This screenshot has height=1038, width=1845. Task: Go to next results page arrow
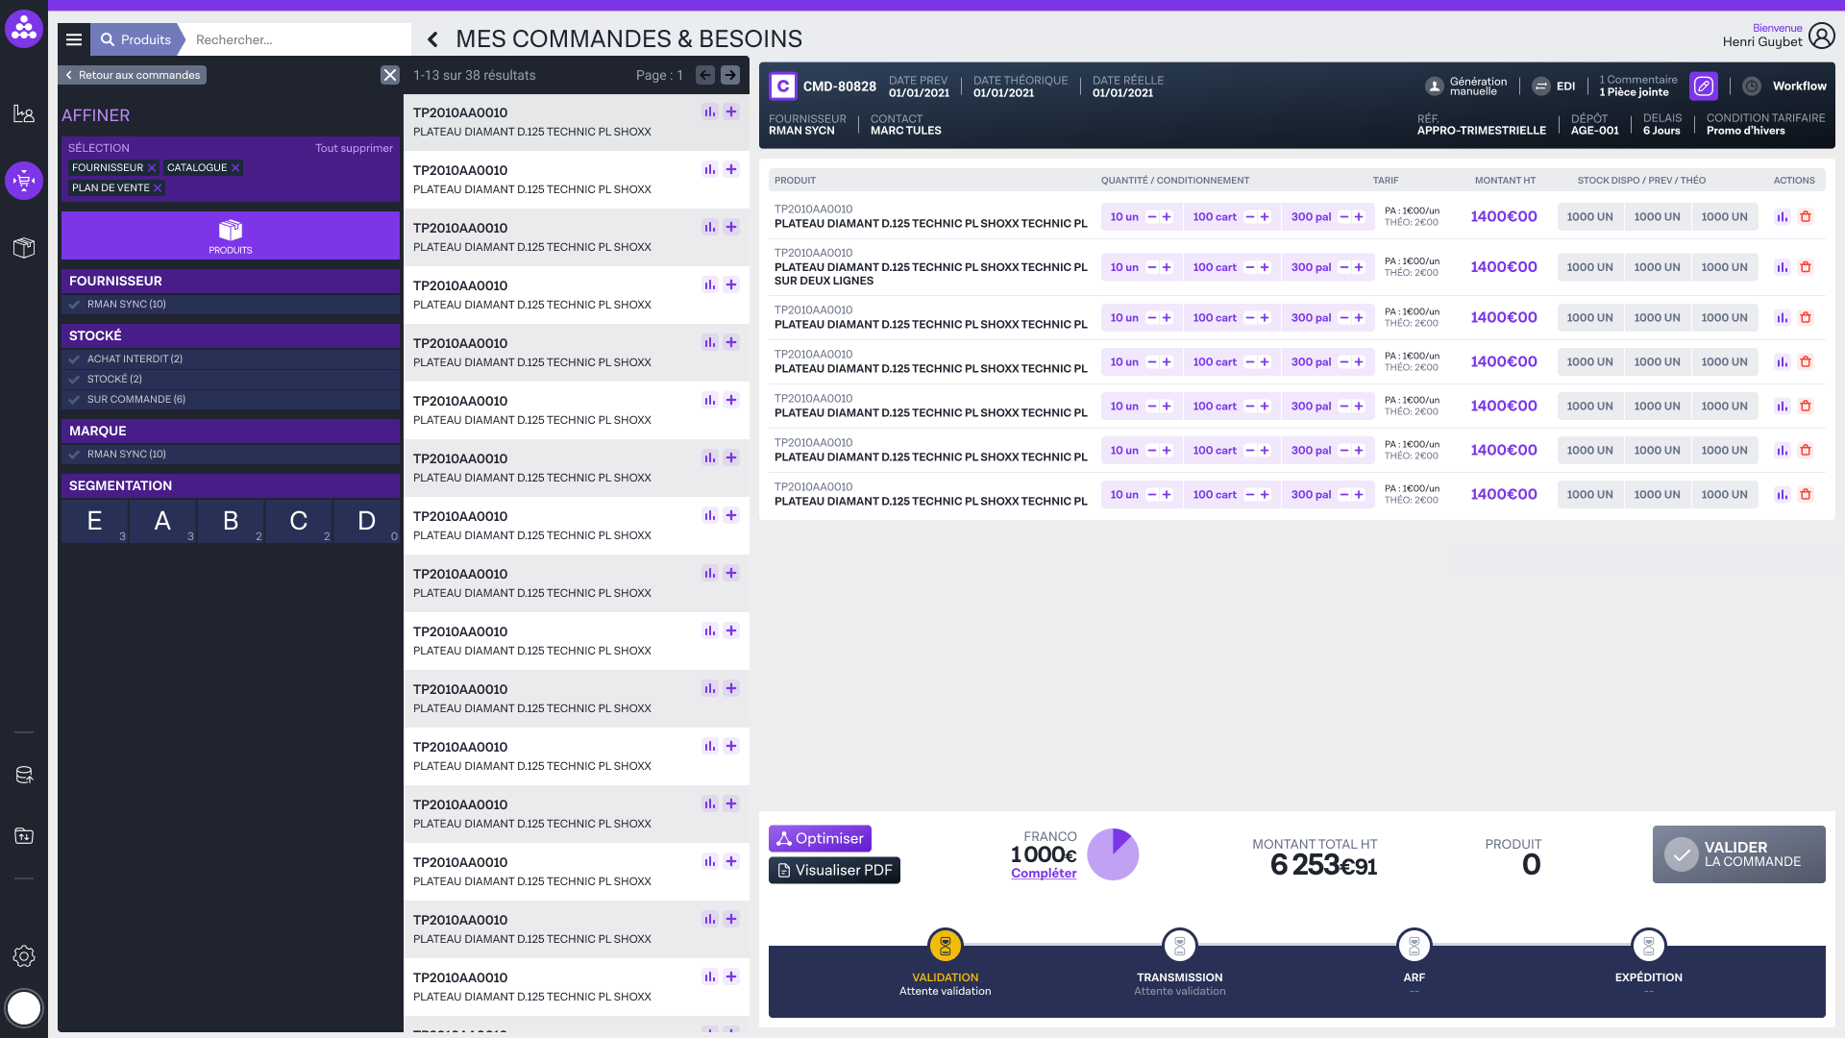pyautogui.click(x=730, y=75)
